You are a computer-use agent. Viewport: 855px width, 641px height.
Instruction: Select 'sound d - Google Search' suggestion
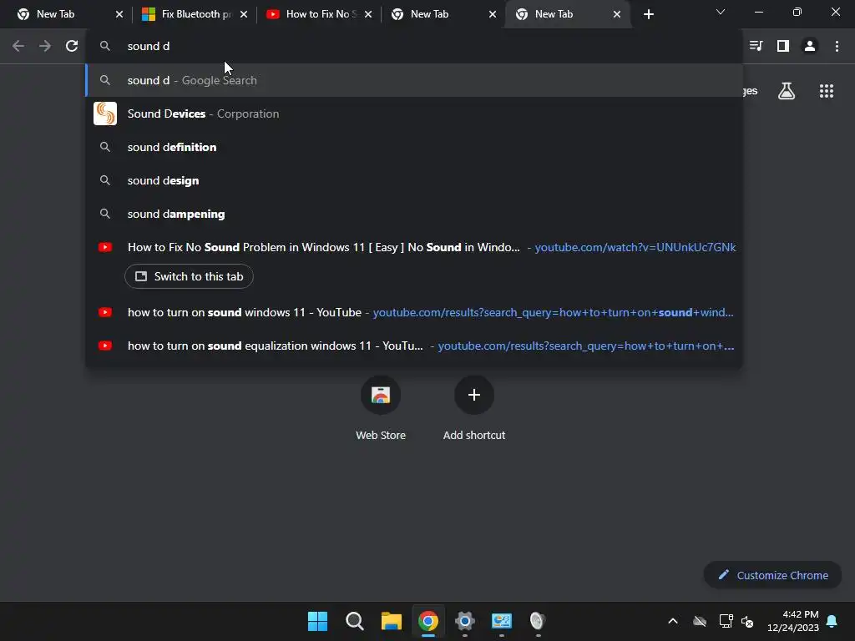[414, 80]
